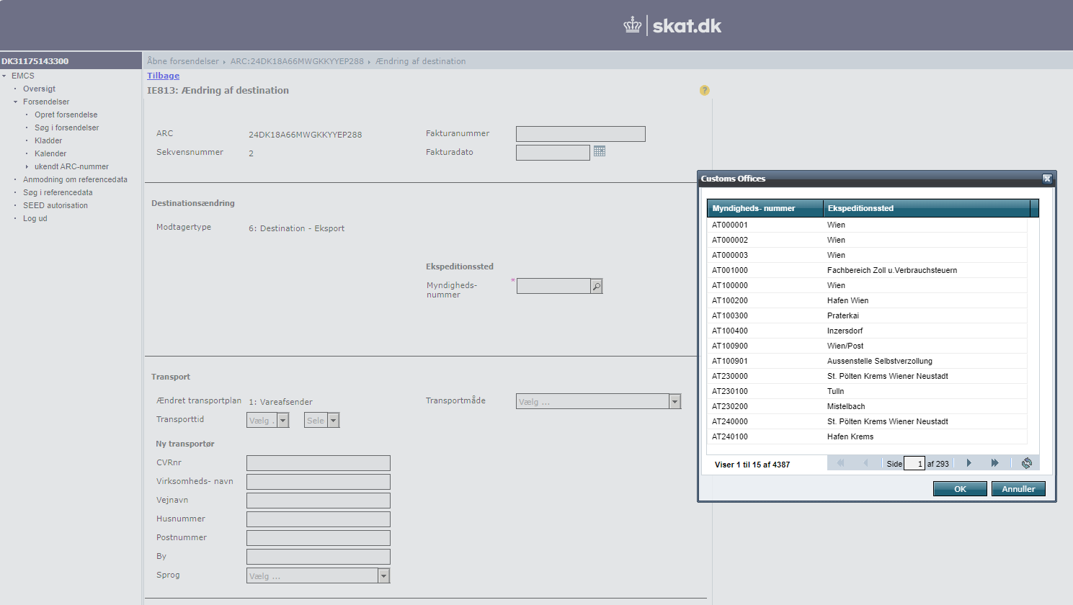The image size is (1073, 605).
Task: Click the Vejnavn input field
Action: (x=318, y=501)
